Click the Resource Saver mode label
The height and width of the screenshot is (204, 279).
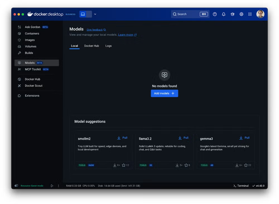coord(32,186)
